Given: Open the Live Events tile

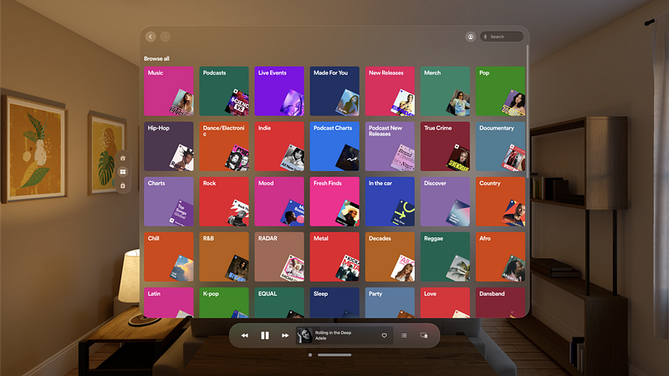Looking at the screenshot, I should (x=279, y=91).
